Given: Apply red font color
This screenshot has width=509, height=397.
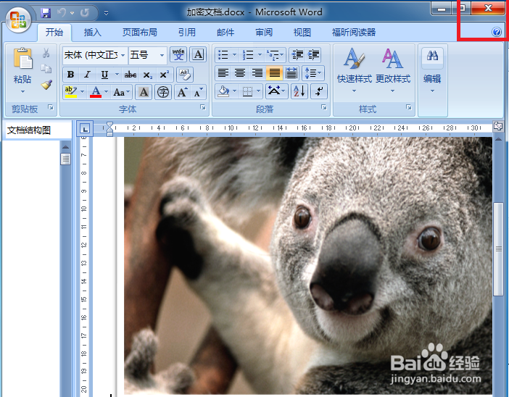Looking at the screenshot, I should tap(96, 92).
